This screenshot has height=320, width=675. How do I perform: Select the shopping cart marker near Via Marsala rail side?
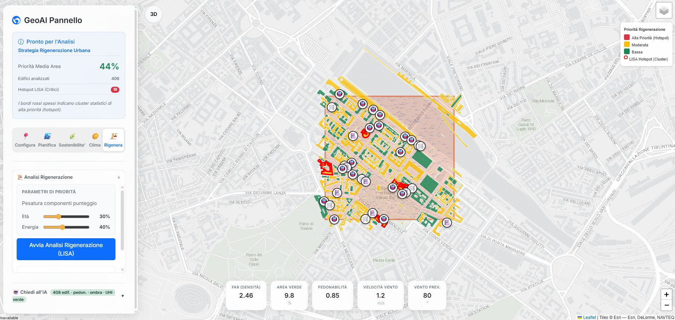(420, 146)
